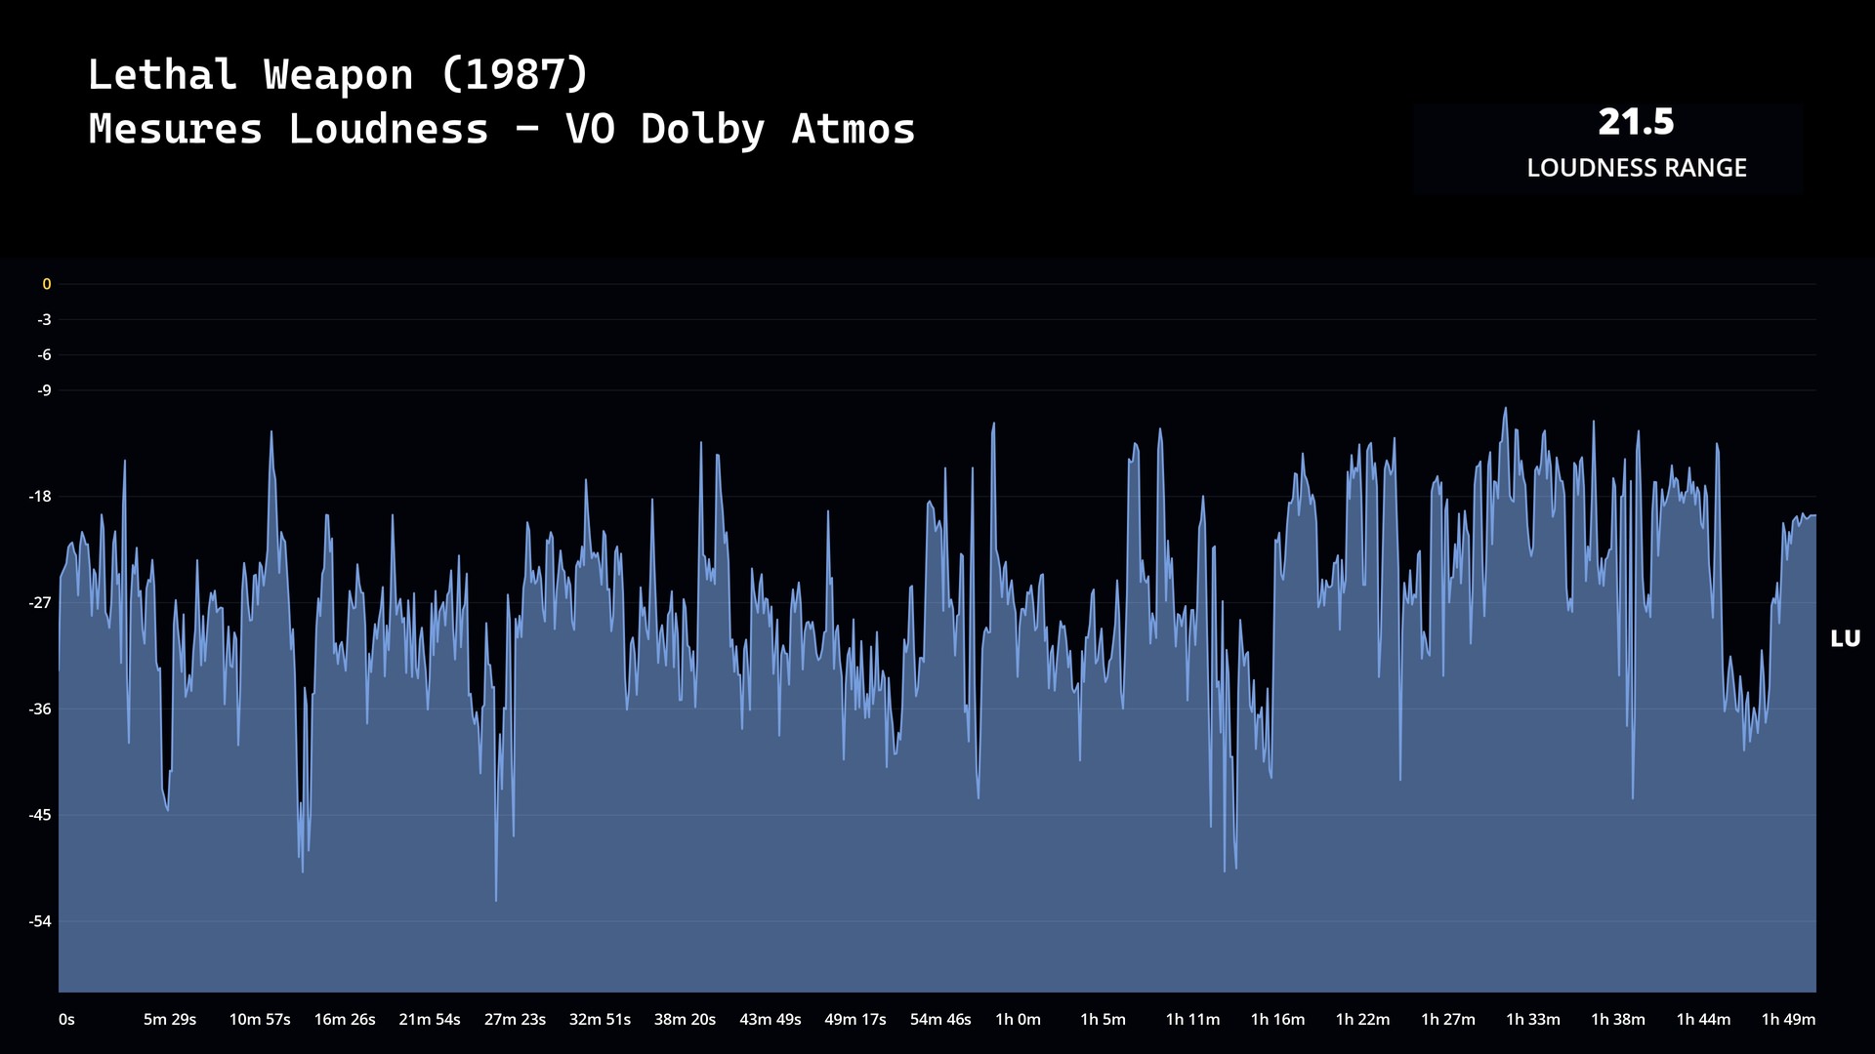The height and width of the screenshot is (1054, 1875).
Task: Click the 10m 57s time label
Action: (260, 1019)
